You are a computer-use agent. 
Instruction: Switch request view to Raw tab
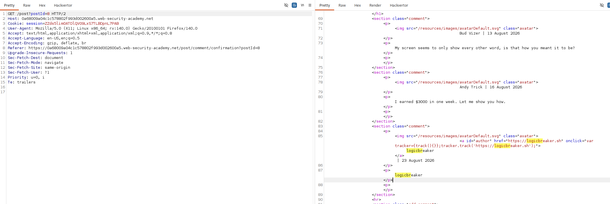(27, 5)
